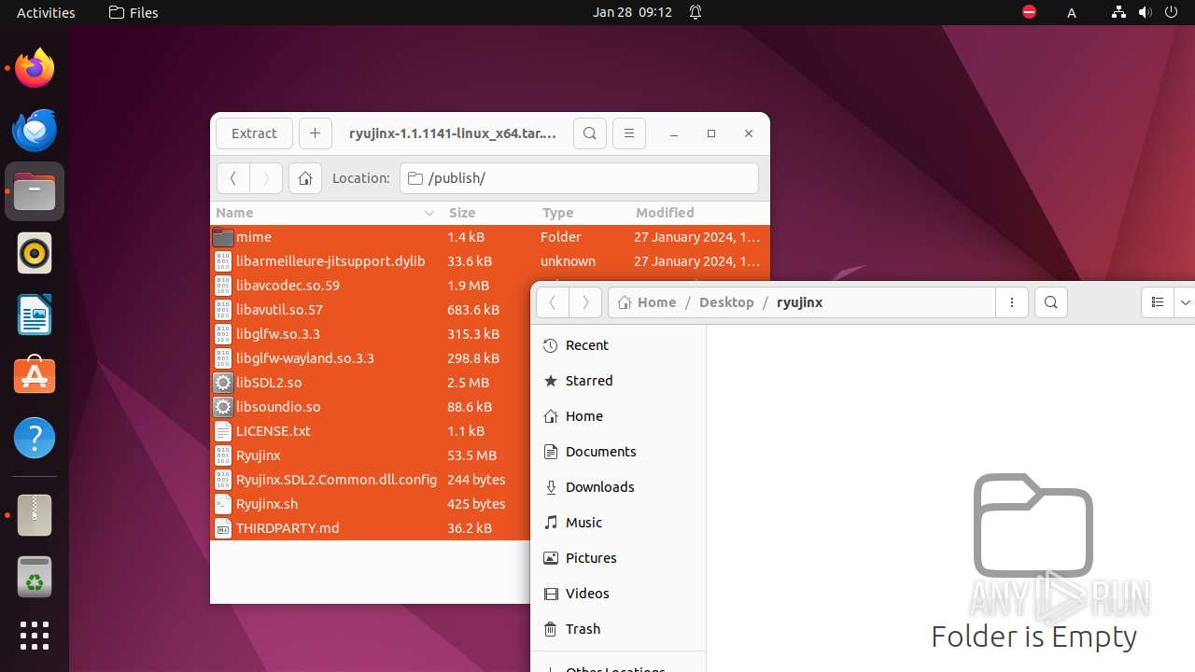Select Starred in the Files sidebar
Image resolution: width=1195 pixels, height=672 pixels.
coord(617,381)
